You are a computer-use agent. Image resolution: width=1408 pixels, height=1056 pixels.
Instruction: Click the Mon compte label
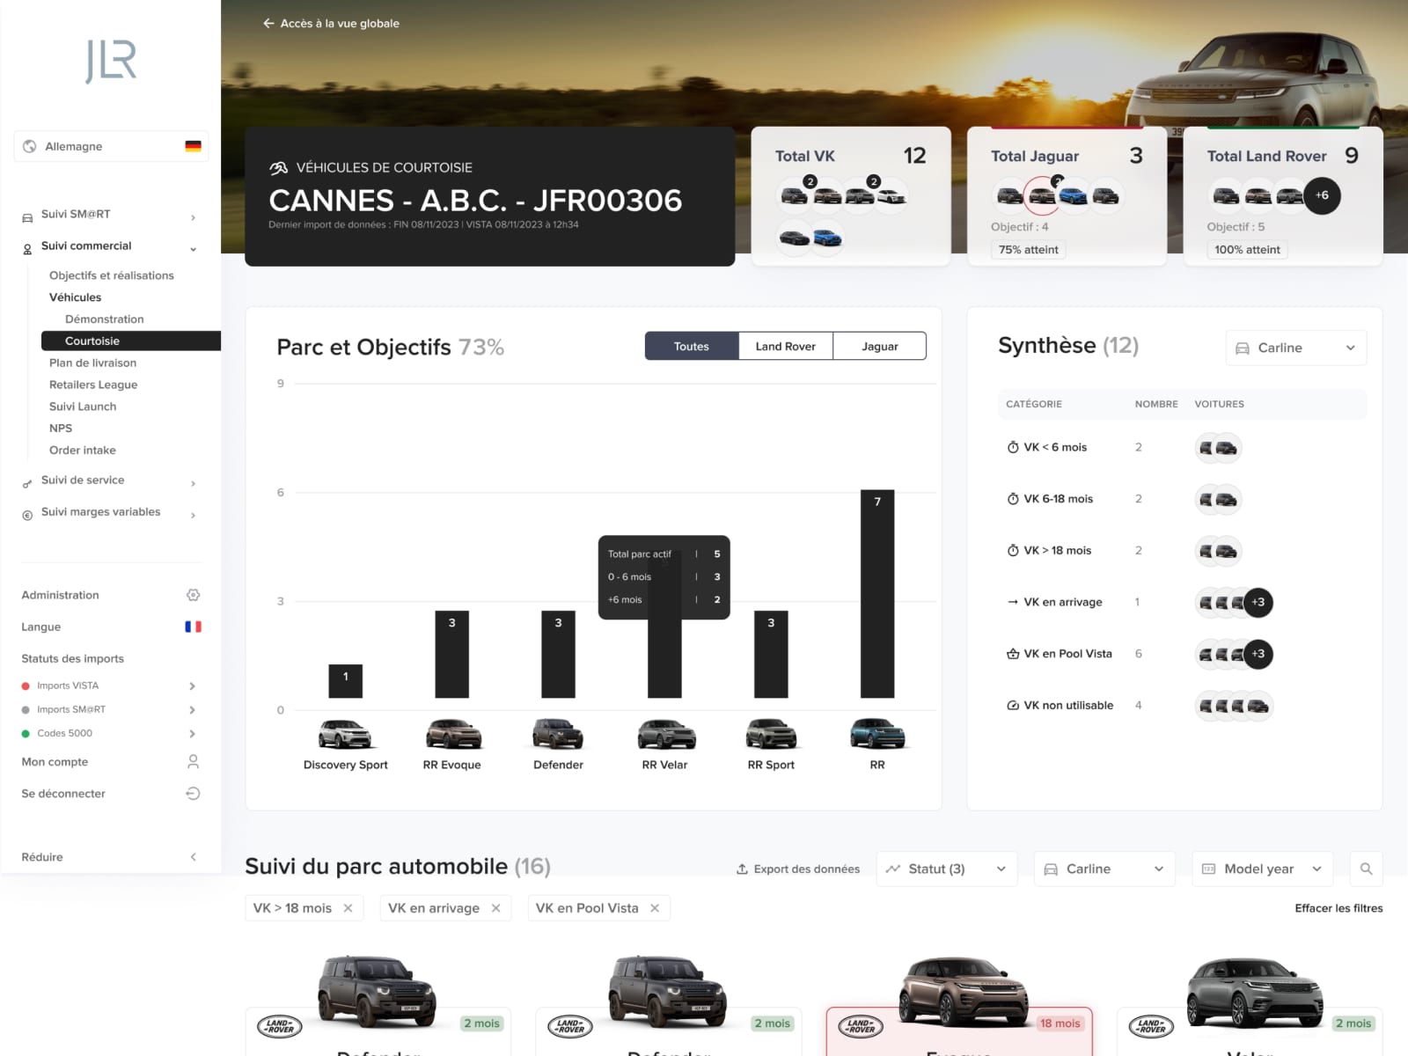[x=55, y=761]
